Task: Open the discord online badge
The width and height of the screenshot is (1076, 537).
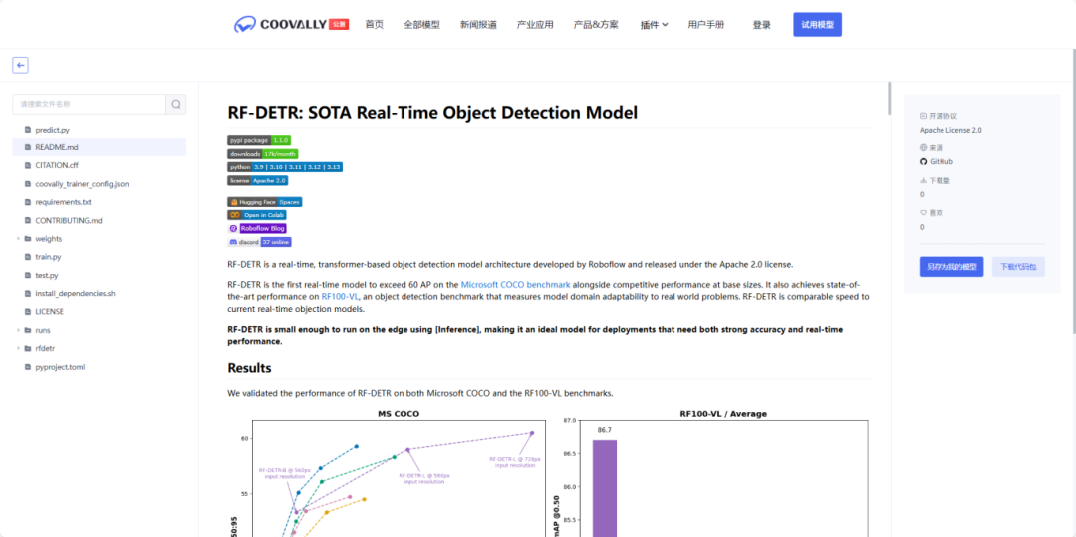Action: 260,242
